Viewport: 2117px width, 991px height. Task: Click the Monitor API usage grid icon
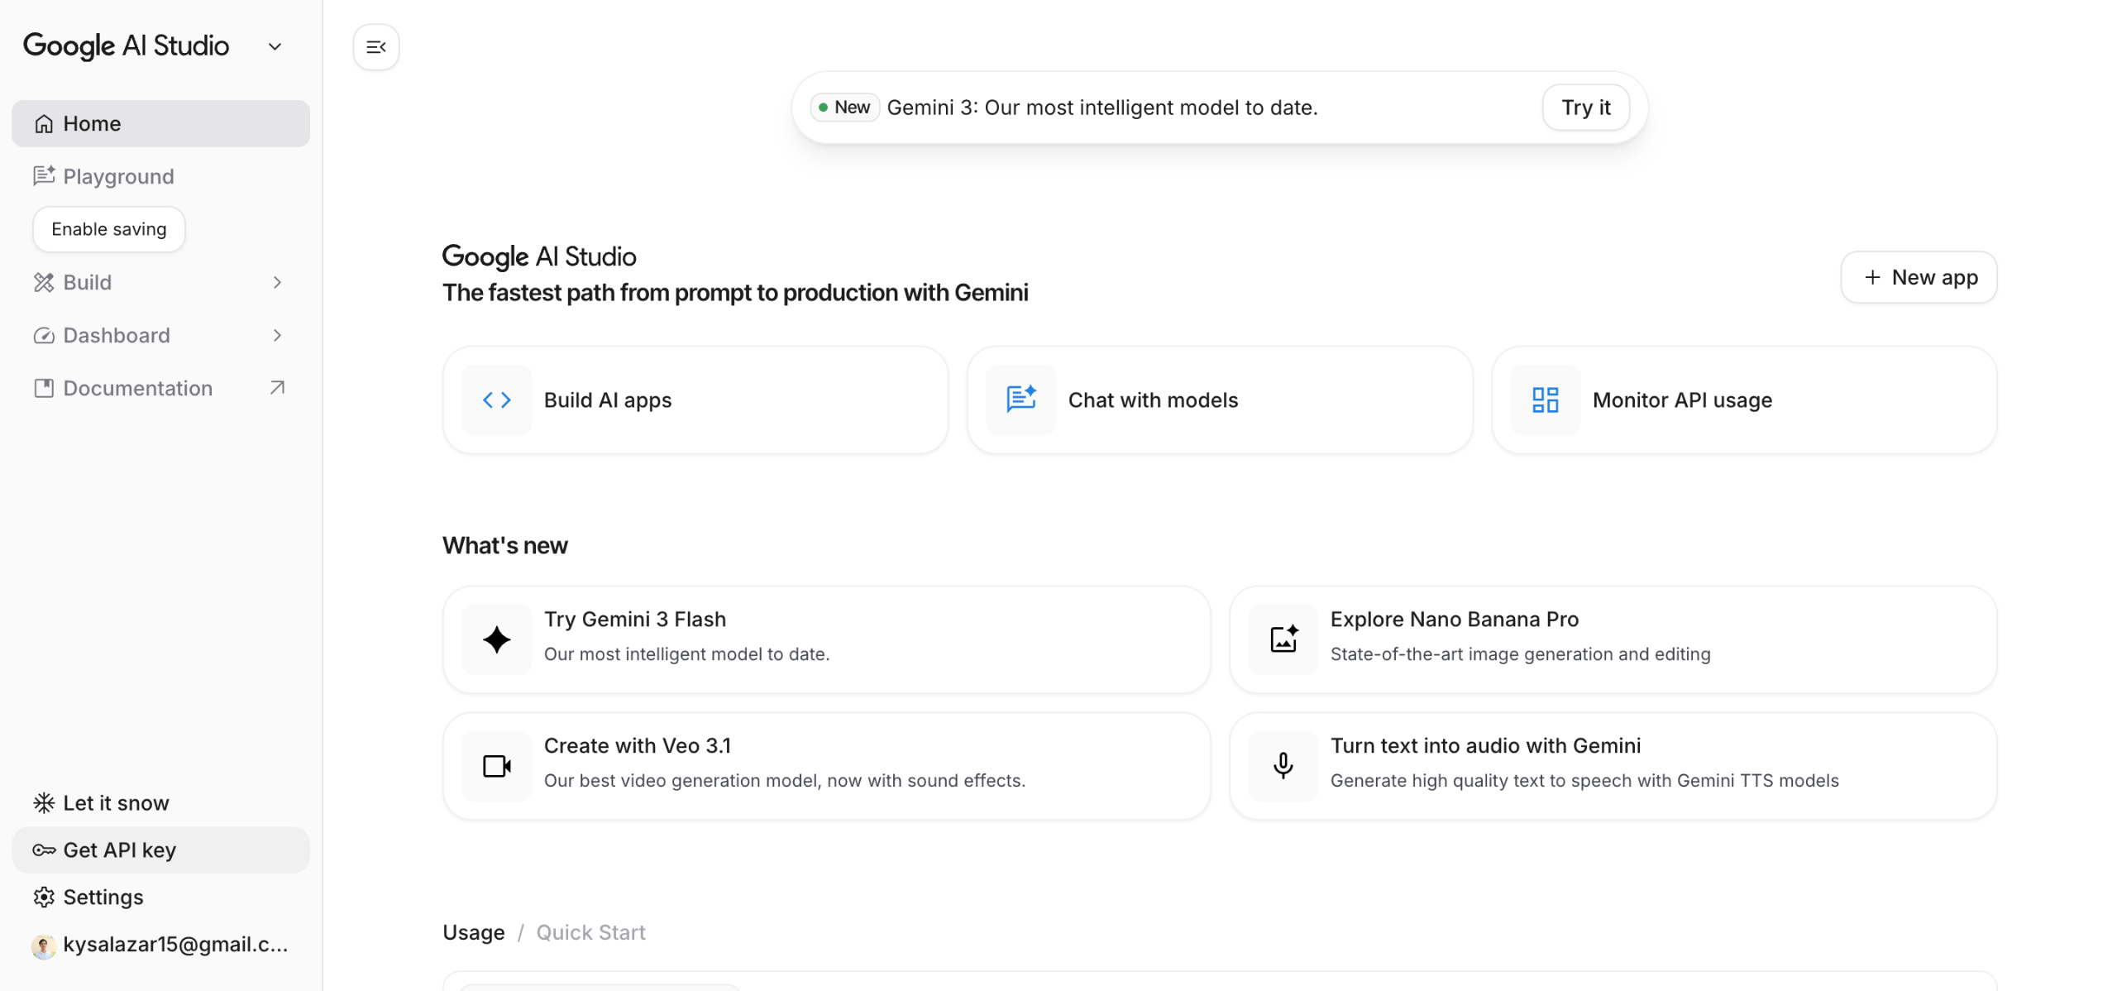[1544, 400]
